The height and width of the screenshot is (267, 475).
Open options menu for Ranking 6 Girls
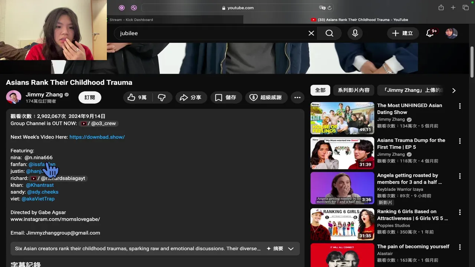(460, 212)
